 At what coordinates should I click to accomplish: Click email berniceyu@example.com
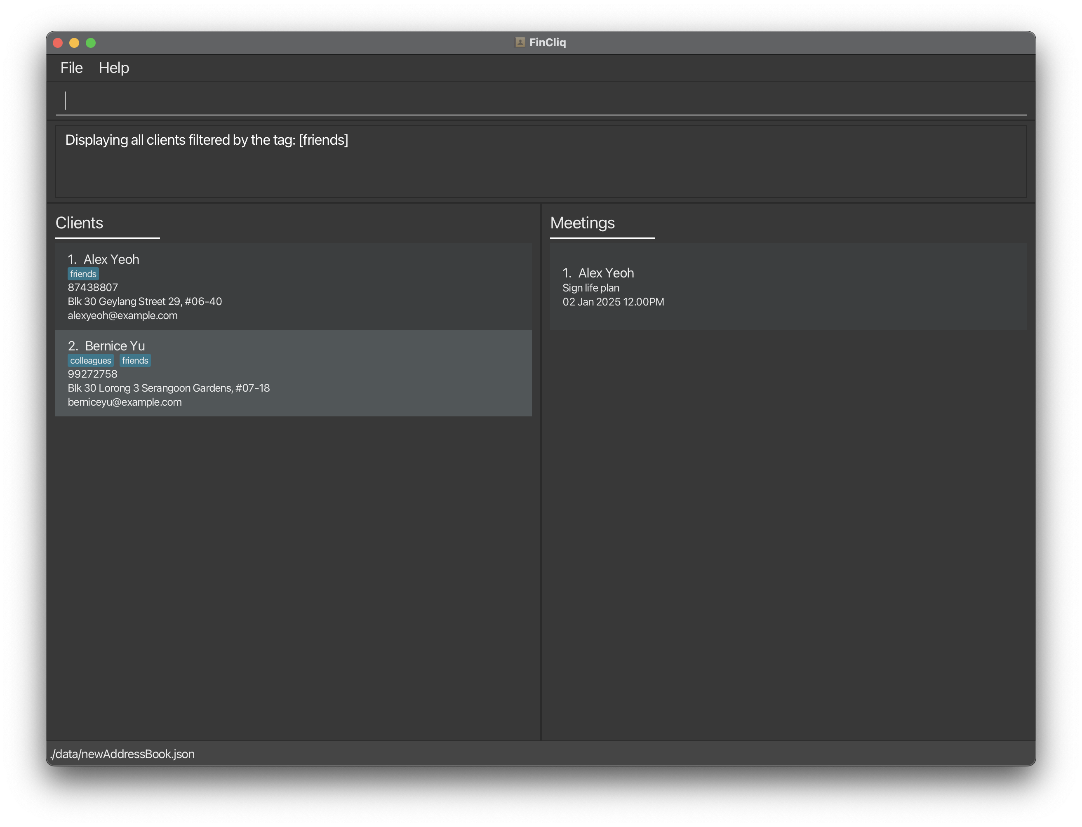[x=125, y=402]
